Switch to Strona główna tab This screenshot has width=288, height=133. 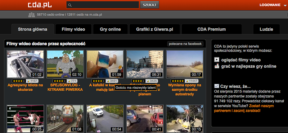33,29
